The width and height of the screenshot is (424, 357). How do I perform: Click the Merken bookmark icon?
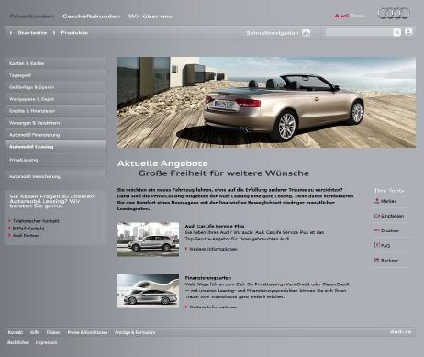click(x=377, y=201)
